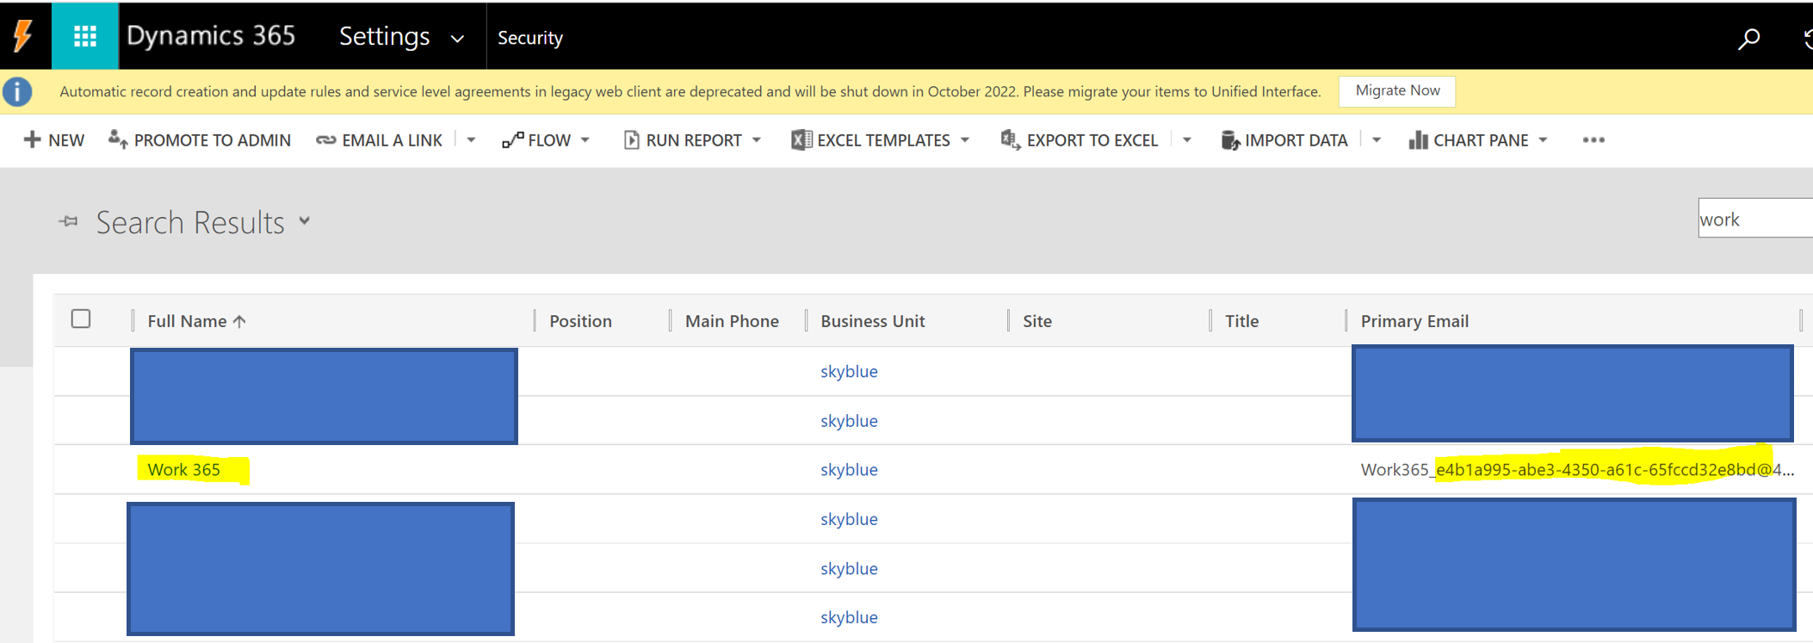Open the Settings navigation menu

point(384,36)
